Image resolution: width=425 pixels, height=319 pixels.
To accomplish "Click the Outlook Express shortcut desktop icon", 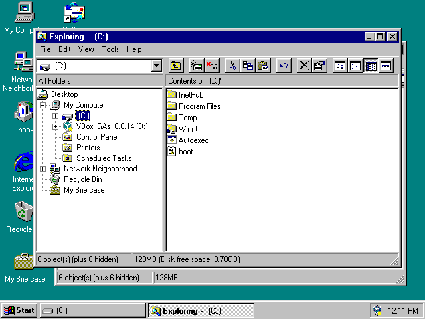I will [x=74, y=12].
